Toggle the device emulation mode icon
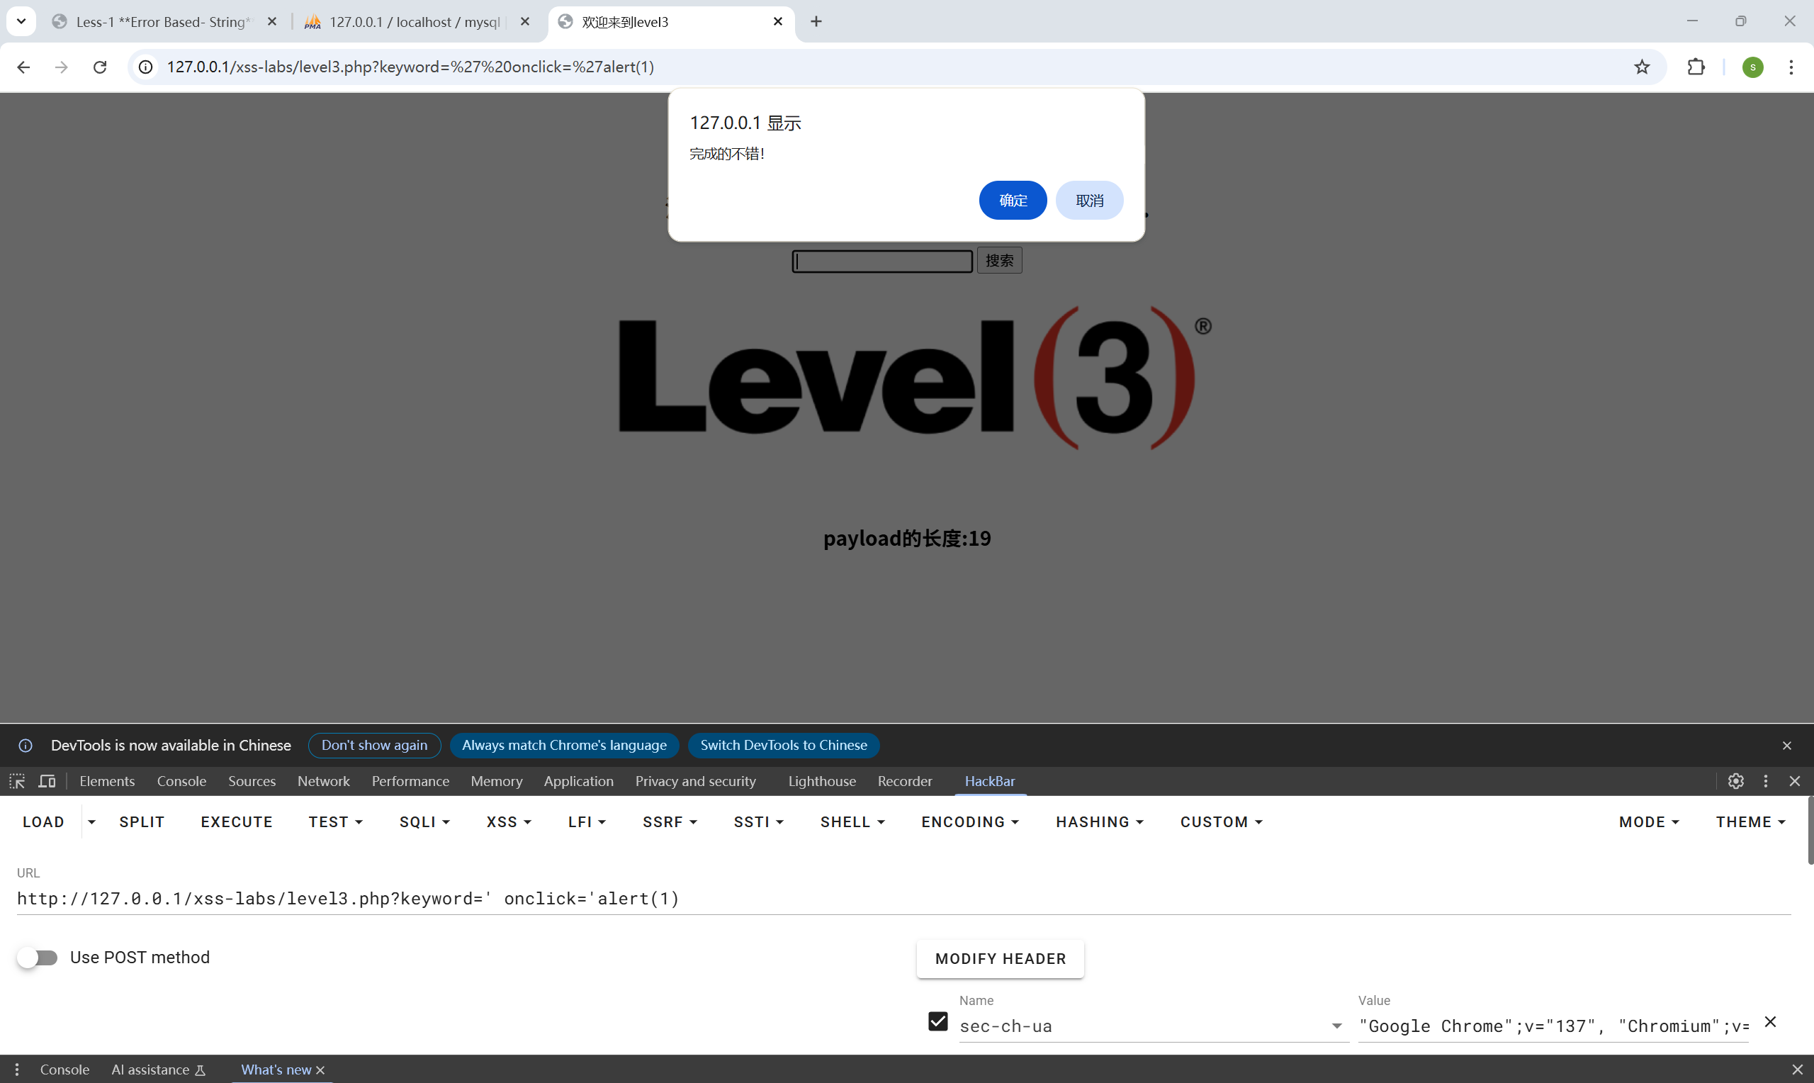Image resolution: width=1814 pixels, height=1083 pixels. [x=46, y=781]
